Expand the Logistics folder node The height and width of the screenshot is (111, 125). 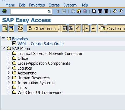point(9,68)
